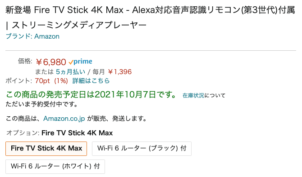Screen dimensions: 302x177
Task: Click the green 2021年10月7日 release date notice
Action: tap(91, 94)
